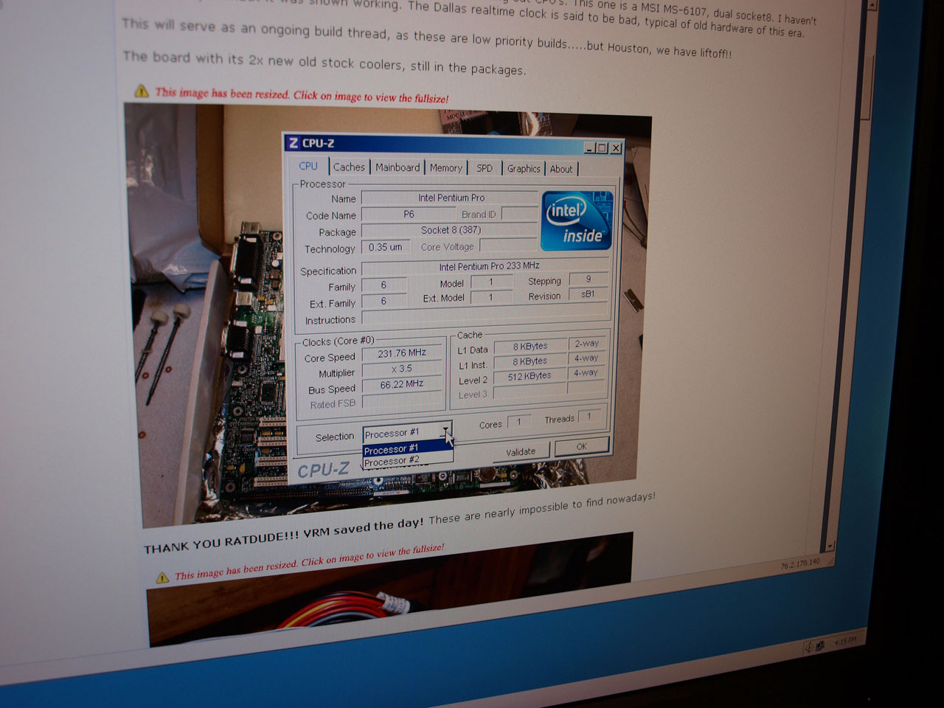Open the Graphics tab
944x708 pixels.
tap(524, 169)
